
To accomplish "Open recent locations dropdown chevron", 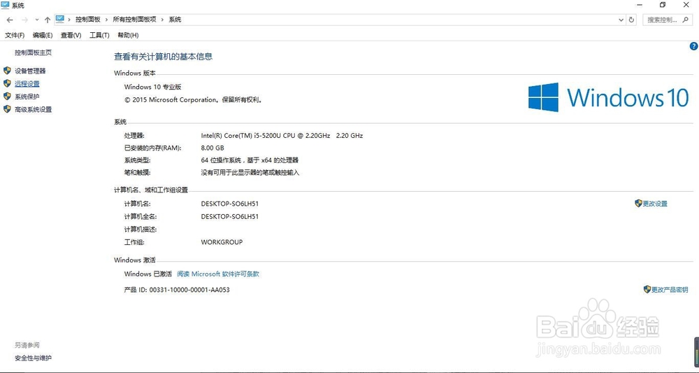I will point(36,20).
